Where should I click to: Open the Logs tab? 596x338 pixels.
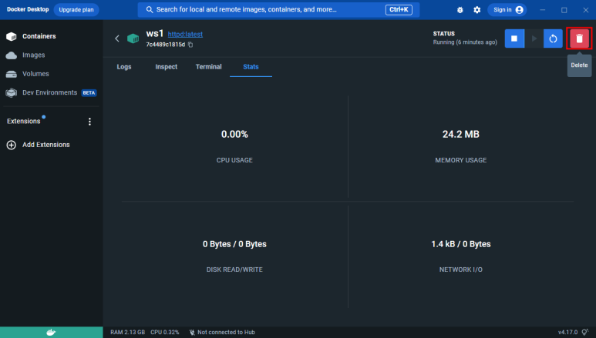[124, 67]
